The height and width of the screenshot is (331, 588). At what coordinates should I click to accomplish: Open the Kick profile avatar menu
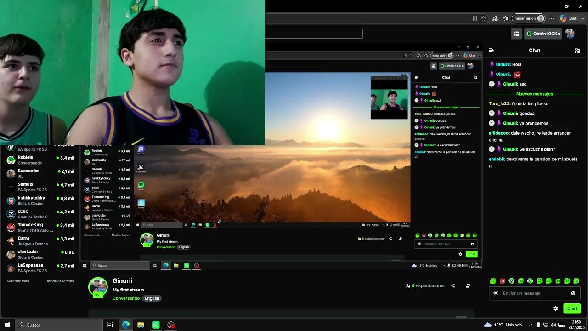570,34
